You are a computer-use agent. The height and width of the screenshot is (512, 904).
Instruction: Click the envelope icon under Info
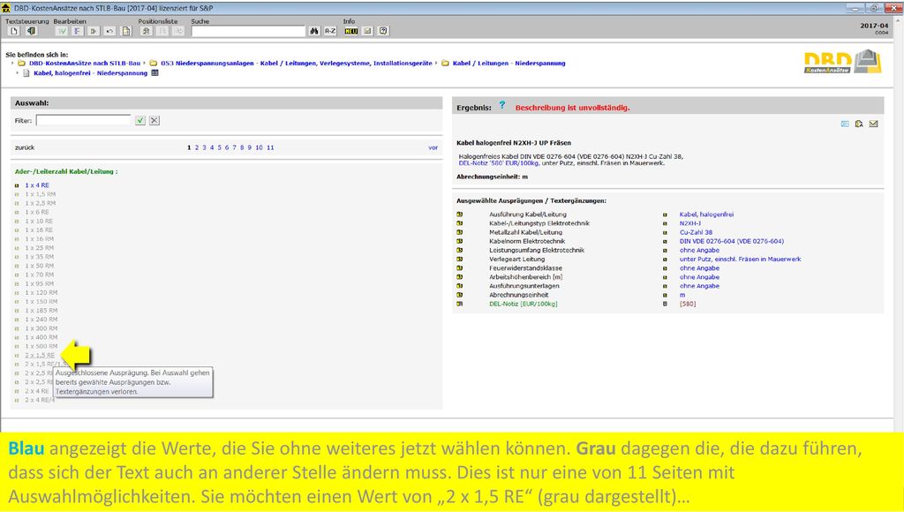pyautogui.click(x=368, y=31)
